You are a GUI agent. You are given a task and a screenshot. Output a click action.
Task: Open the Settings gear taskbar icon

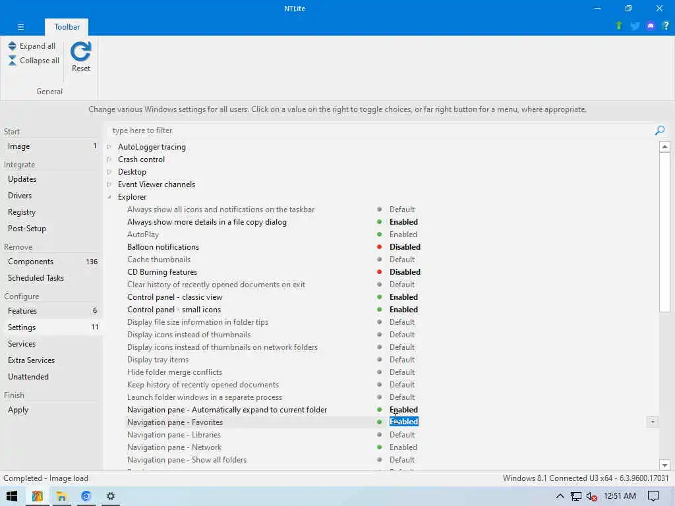pos(111,496)
